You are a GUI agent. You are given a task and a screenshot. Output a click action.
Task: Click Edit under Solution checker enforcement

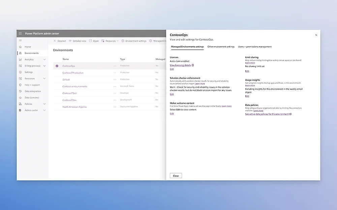pyautogui.click(x=172, y=94)
